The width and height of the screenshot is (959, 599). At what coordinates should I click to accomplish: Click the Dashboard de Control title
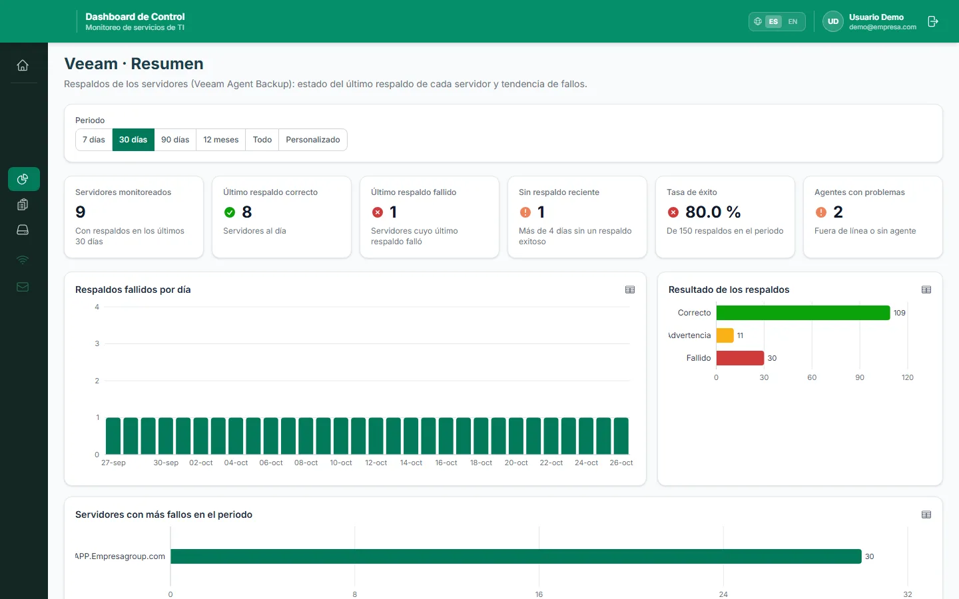135,17
